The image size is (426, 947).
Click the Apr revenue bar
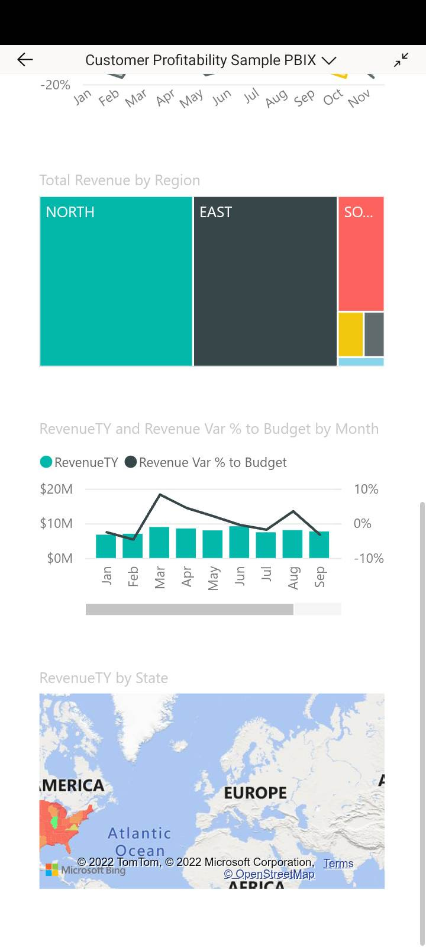[x=186, y=543]
